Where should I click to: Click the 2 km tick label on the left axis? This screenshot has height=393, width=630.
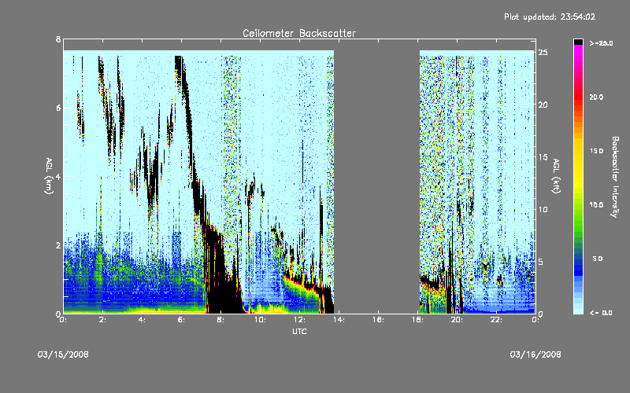pyautogui.click(x=58, y=245)
